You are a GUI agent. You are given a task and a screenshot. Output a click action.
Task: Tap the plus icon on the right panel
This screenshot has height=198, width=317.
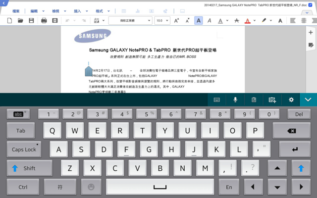coord(311,32)
